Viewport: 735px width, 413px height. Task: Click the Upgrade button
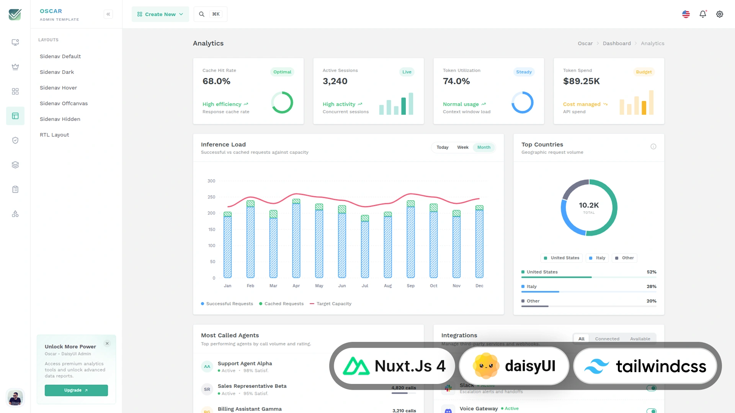click(x=76, y=390)
